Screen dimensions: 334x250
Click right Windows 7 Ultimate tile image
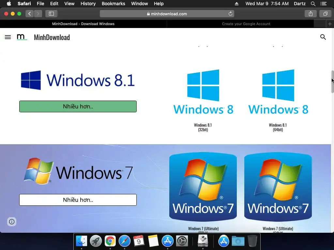278,187
